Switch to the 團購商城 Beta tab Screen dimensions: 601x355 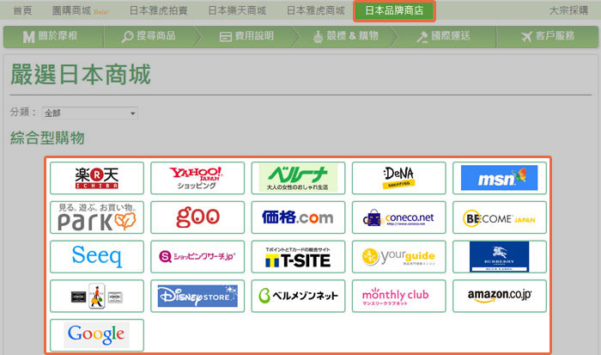coord(80,11)
